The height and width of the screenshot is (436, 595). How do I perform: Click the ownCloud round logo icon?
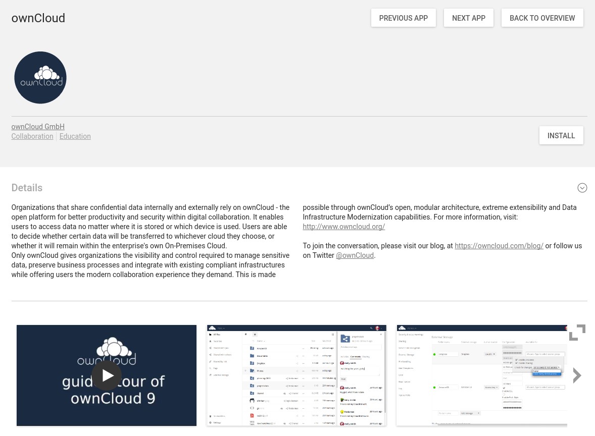point(40,78)
